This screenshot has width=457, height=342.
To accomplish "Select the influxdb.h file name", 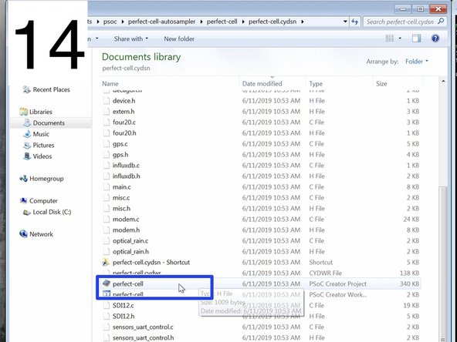I will point(126,176).
